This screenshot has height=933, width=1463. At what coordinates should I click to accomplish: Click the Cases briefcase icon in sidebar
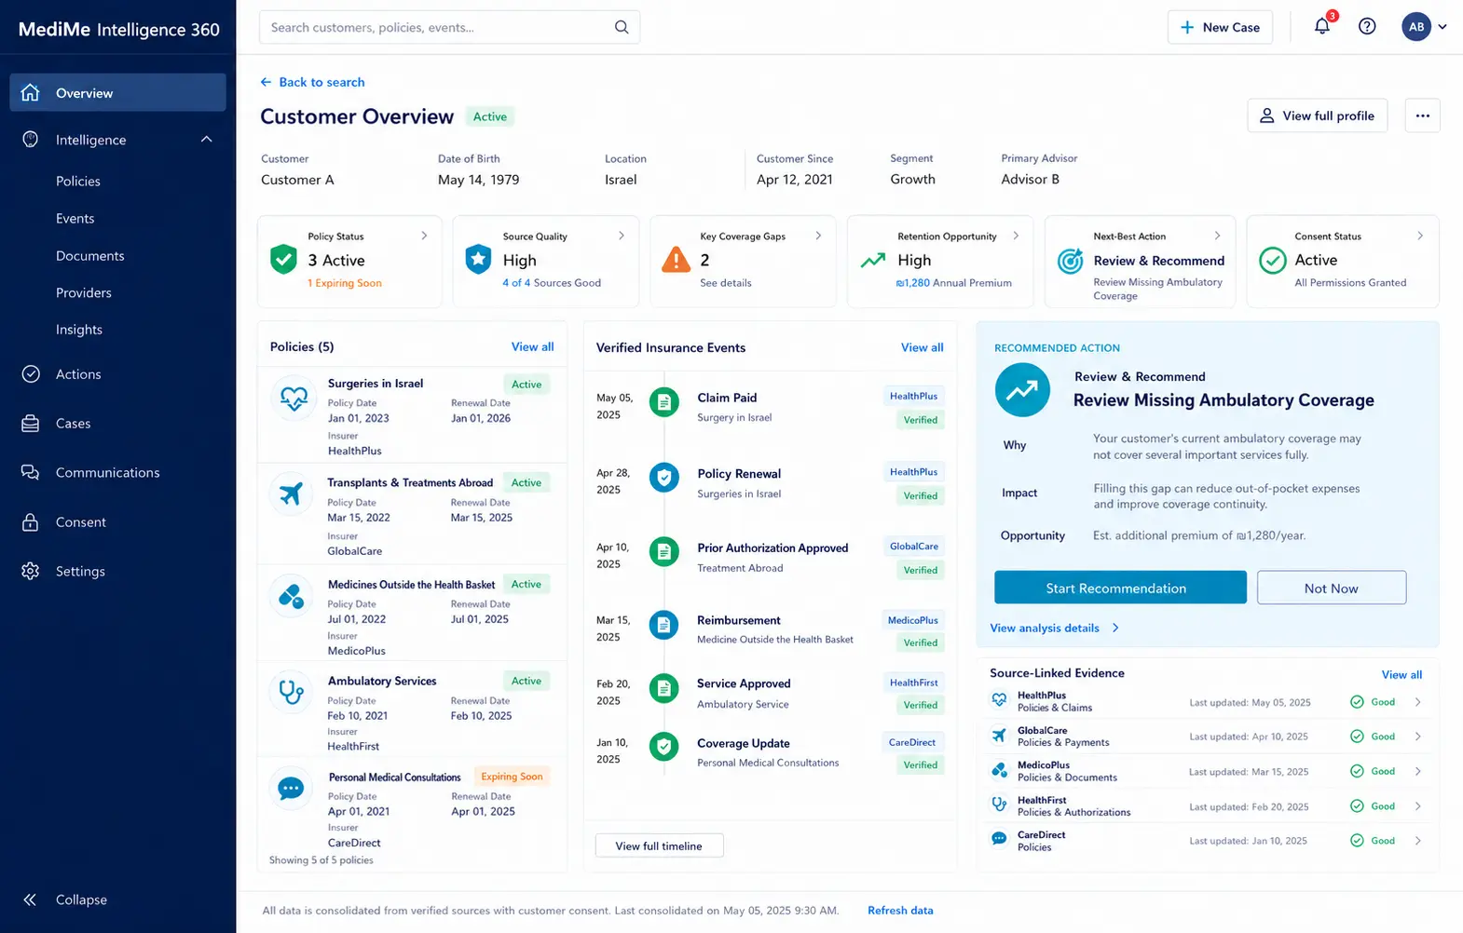coord(31,423)
